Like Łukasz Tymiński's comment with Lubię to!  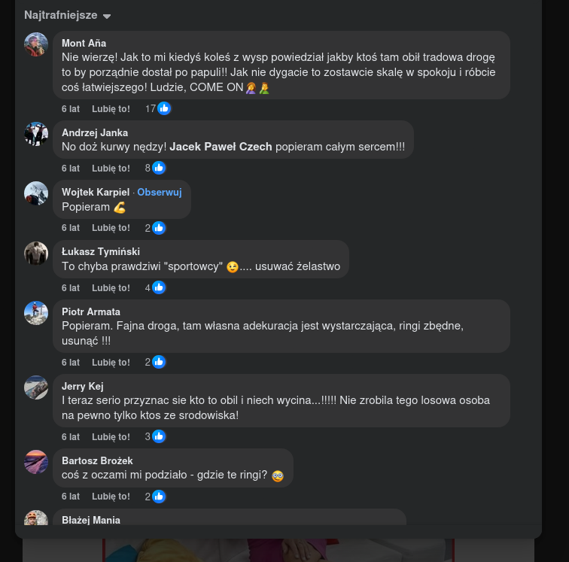[x=111, y=288]
